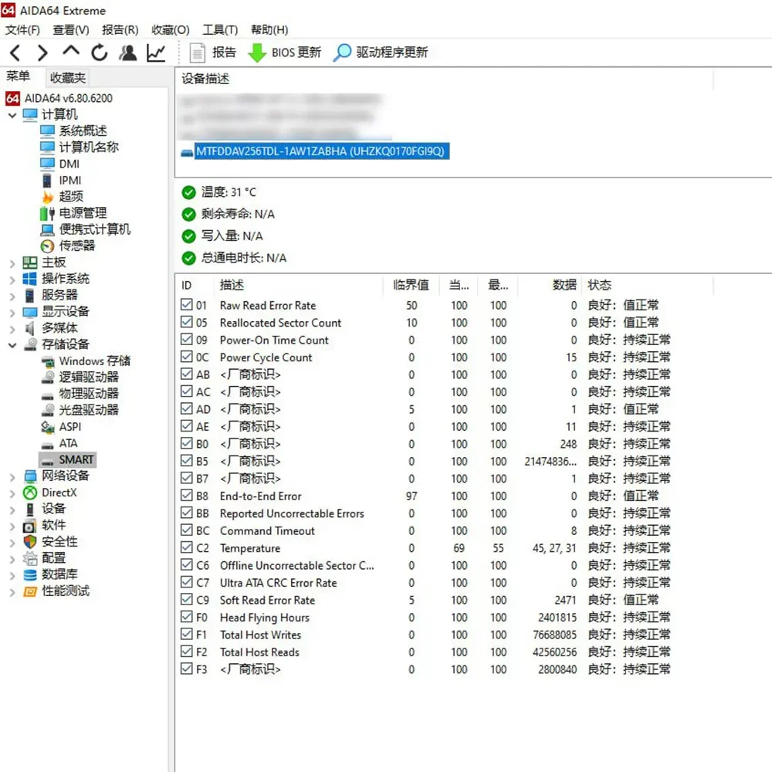Image resolution: width=772 pixels, height=772 pixels.
Task: Expand the DirectX tree node
Action: point(12,493)
